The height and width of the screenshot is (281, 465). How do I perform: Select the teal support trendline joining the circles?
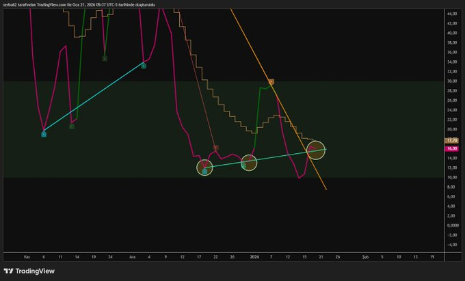coord(265,159)
